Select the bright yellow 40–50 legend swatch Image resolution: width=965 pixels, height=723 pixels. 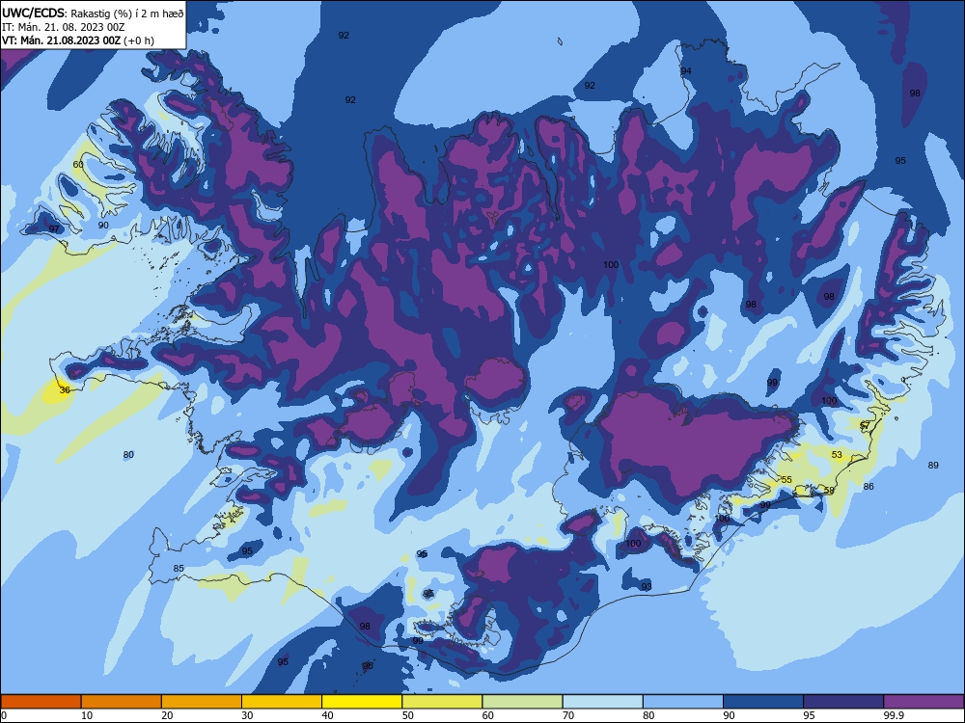click(362, 702)
